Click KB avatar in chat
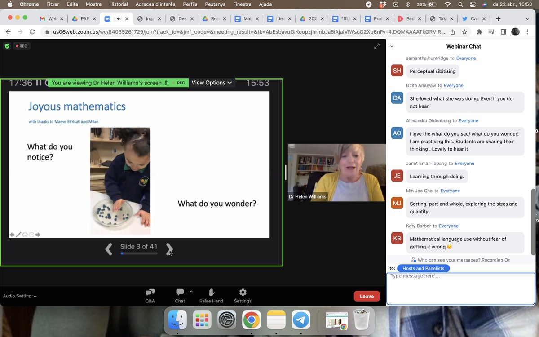This screenshot has height=337, width=539. (x=397, y=238)
